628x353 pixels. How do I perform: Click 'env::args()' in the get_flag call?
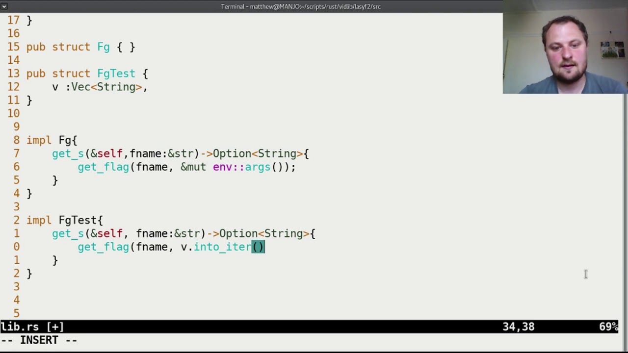point(248,167)
